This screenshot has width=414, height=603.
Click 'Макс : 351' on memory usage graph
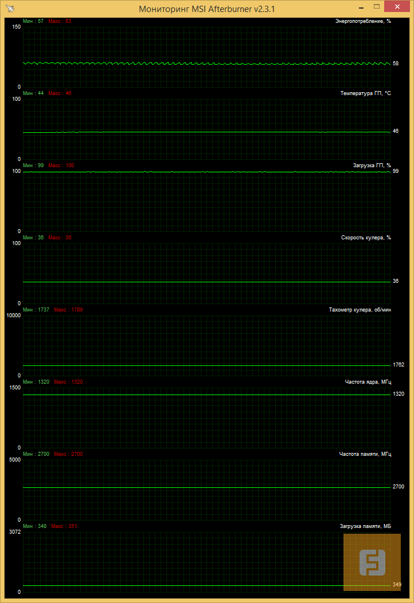(64, 526)
